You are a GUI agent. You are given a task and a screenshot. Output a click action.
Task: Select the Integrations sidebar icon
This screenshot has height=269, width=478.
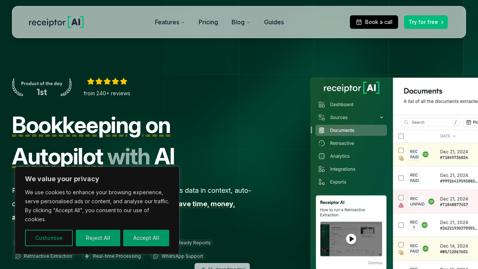coord(322,169)
